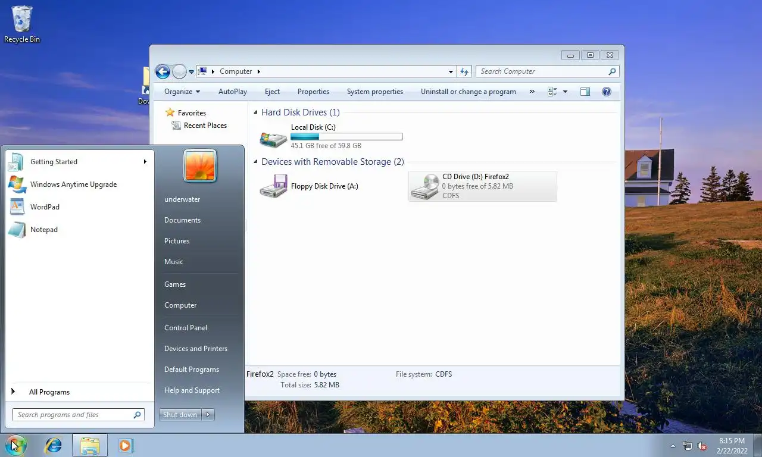Change your view icon
Image resolution: width=762 pixels, height=457 pixels.
(552, 92)
